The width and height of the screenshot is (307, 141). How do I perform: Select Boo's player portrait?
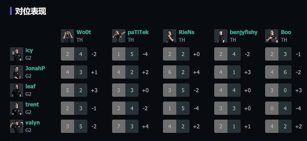tap(272, 36)
